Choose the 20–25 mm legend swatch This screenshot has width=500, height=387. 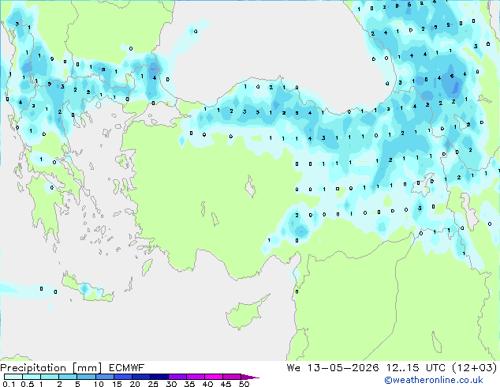140,377
